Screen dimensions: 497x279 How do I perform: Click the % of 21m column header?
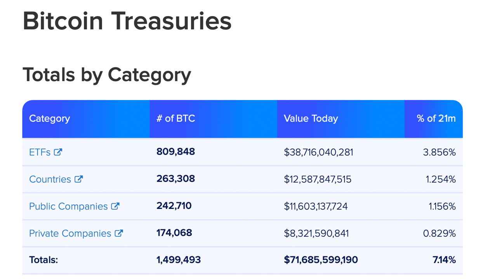tap(436, 119)
